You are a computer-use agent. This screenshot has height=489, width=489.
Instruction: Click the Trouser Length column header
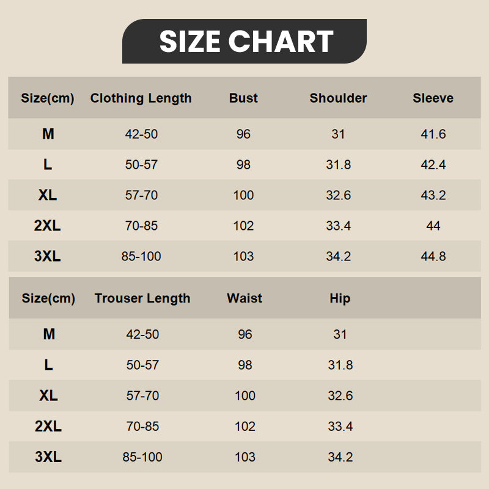pos(142,298)
